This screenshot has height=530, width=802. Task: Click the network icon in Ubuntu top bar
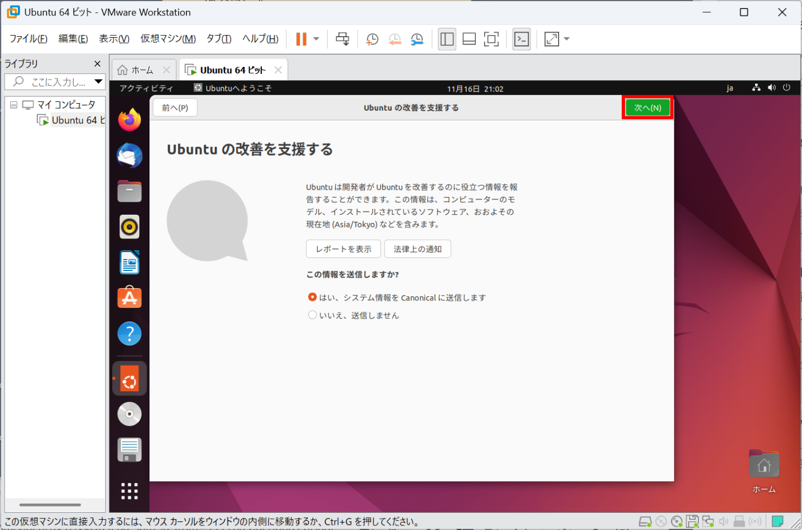tap(756, 88)
